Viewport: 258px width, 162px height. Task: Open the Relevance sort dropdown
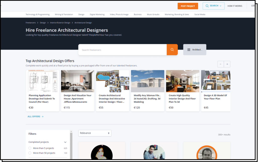tap(95, 133)
